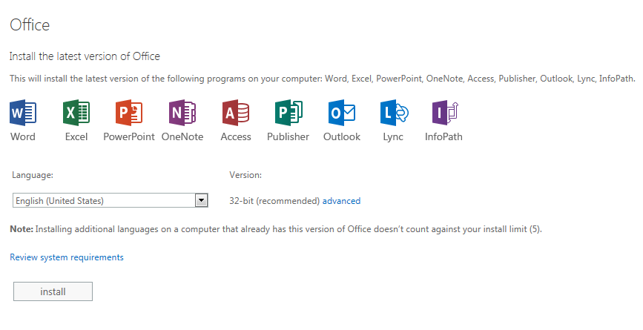Image resolution: width=643 pixels, height=330 pixels.
Task: Open the advanced version options link
Action: click(x=341, y=201)
